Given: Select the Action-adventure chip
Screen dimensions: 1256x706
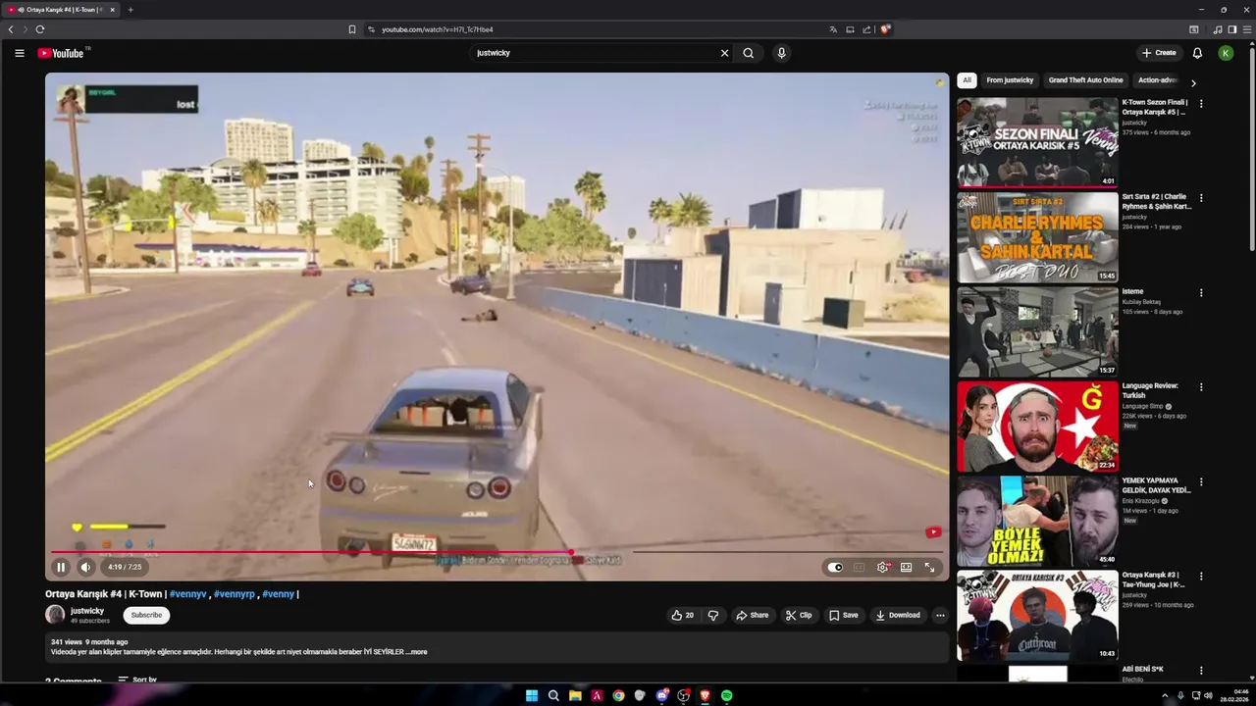Looking at the screenshot, I should (1158, 80).
